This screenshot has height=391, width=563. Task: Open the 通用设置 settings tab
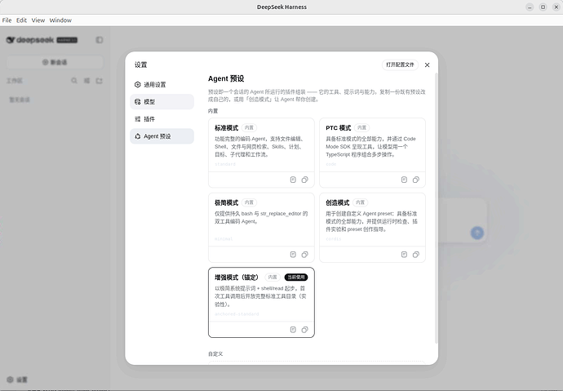[162, 85]
